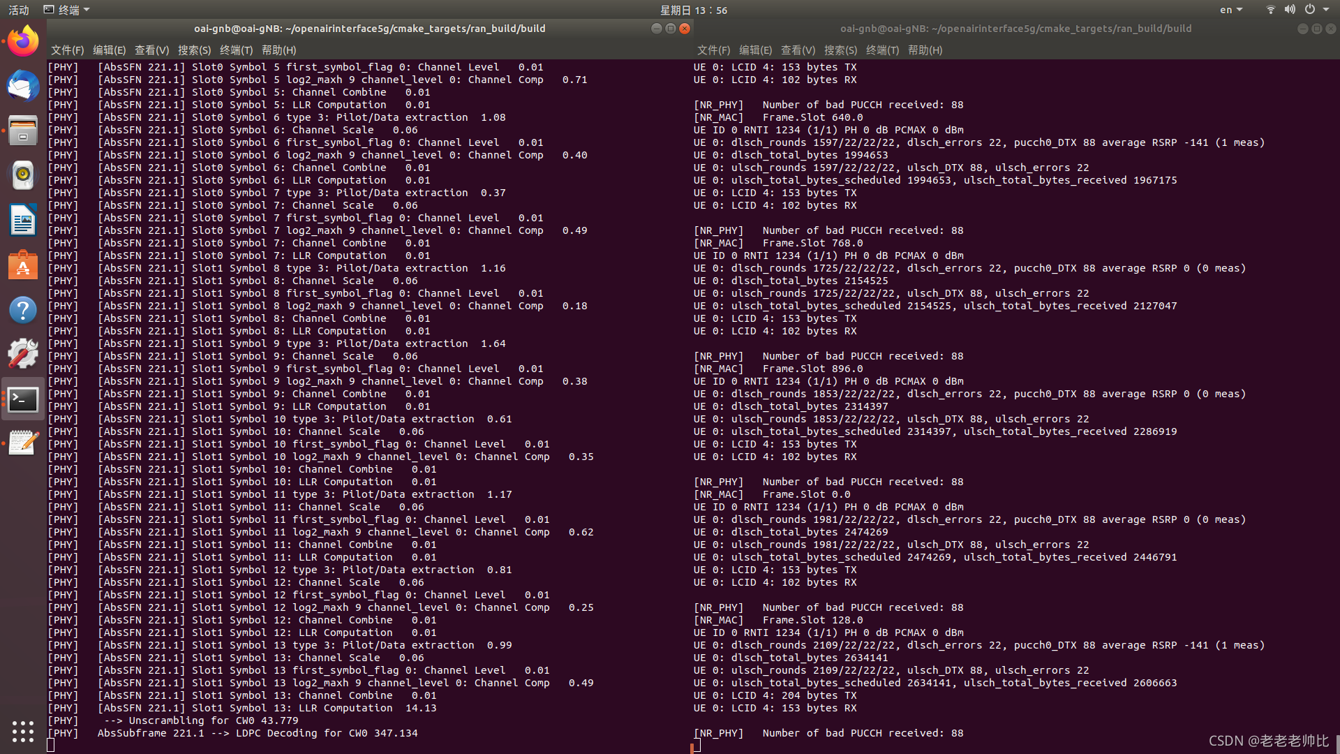Viewport: 1340px width, 754px height.
Task: Click the 活动 activities button
Action: [x=19, y=10]
